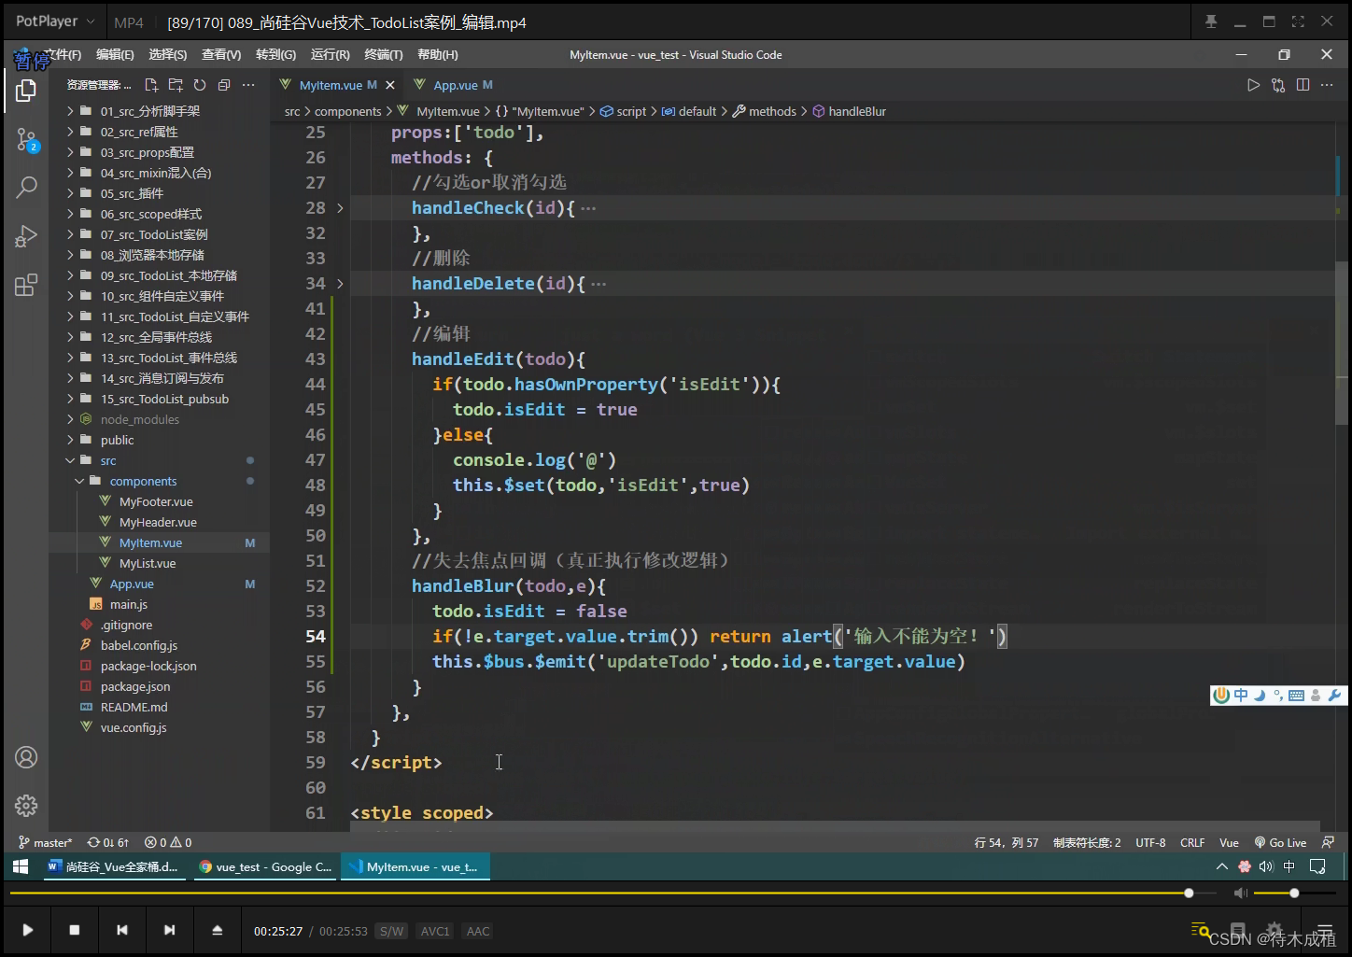
Task: Open Windows Start menu
Action: 21,867
